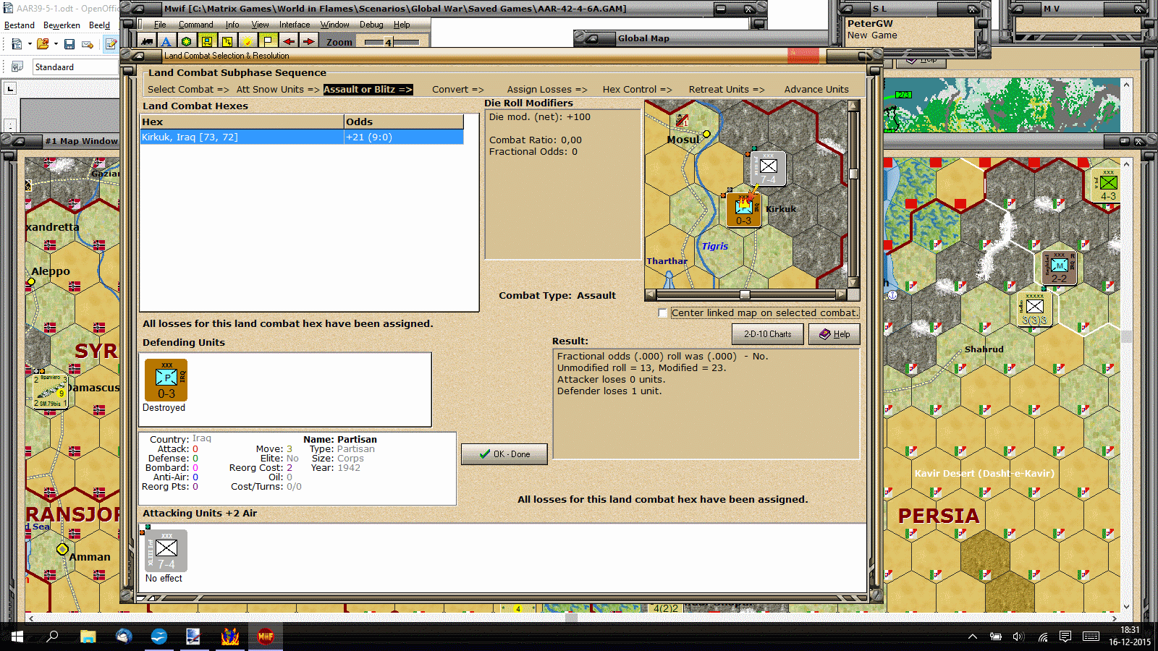Open File Explorer from the taskbar
The height and width of the screenshot is (651, 1158).
[88, 637]
